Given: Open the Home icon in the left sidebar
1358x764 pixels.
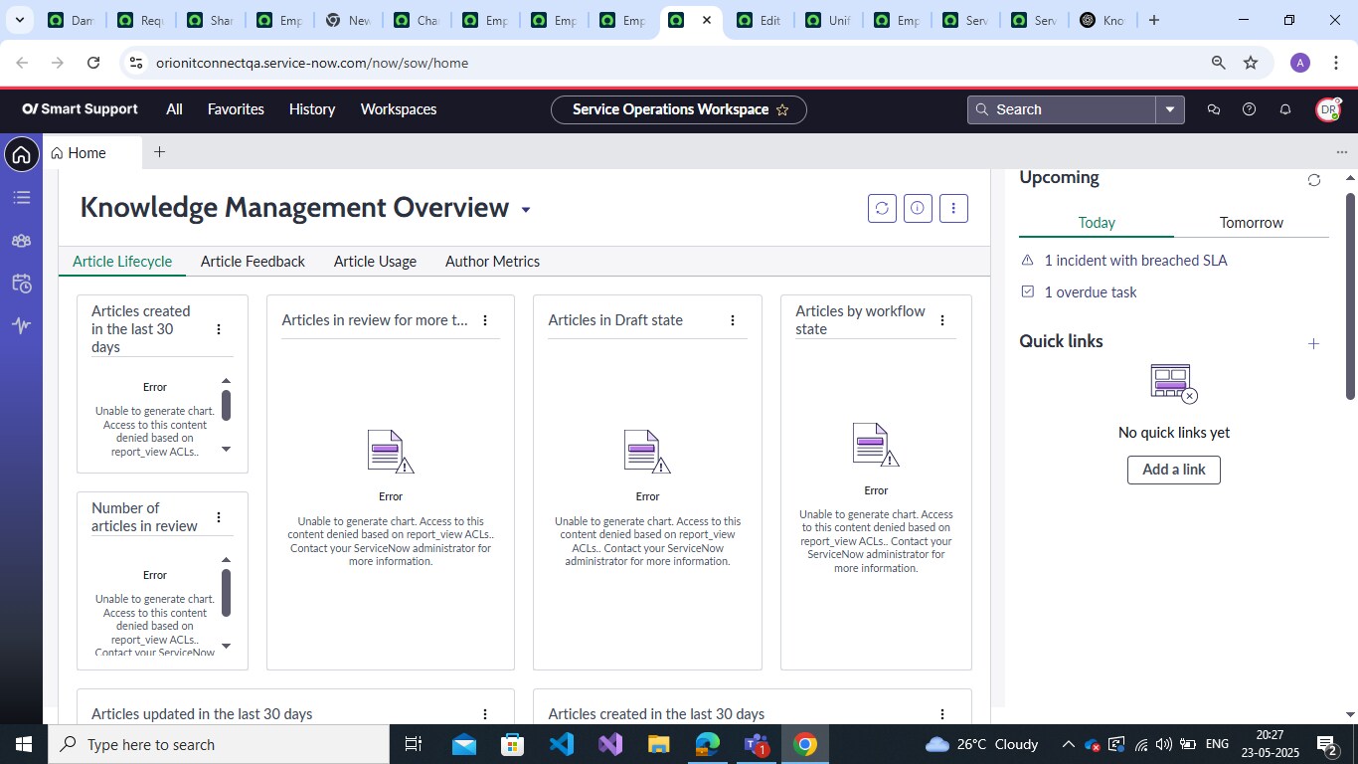Looking at the screenshot, I should (21, 154).
